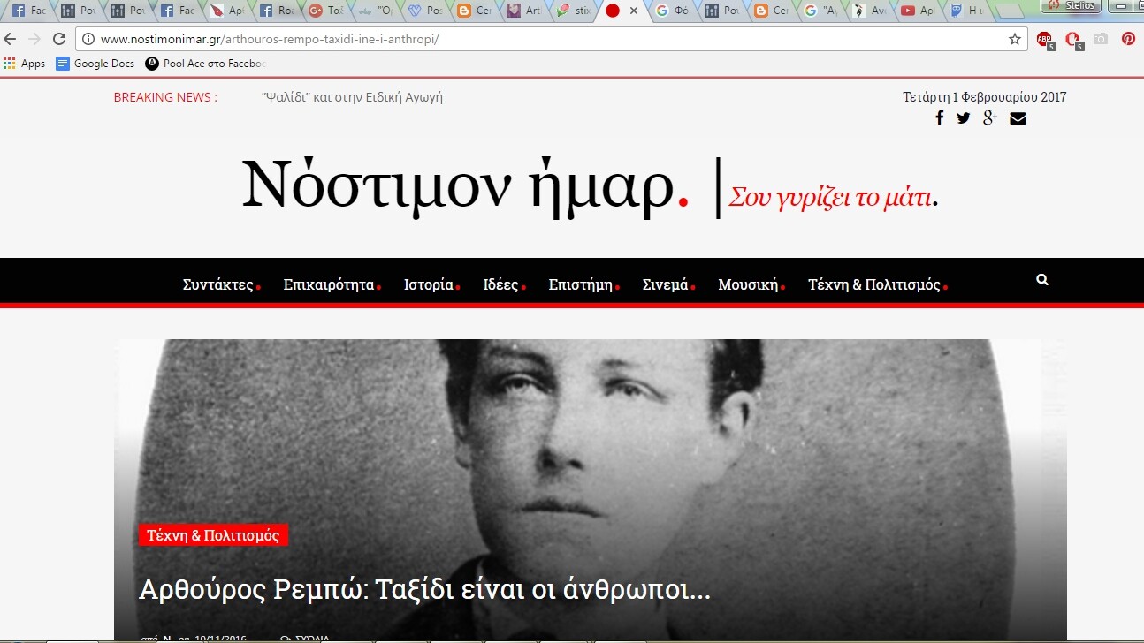Close the active red-dot tab
Screen dimensions: 1144x643
tap(633, 11)
